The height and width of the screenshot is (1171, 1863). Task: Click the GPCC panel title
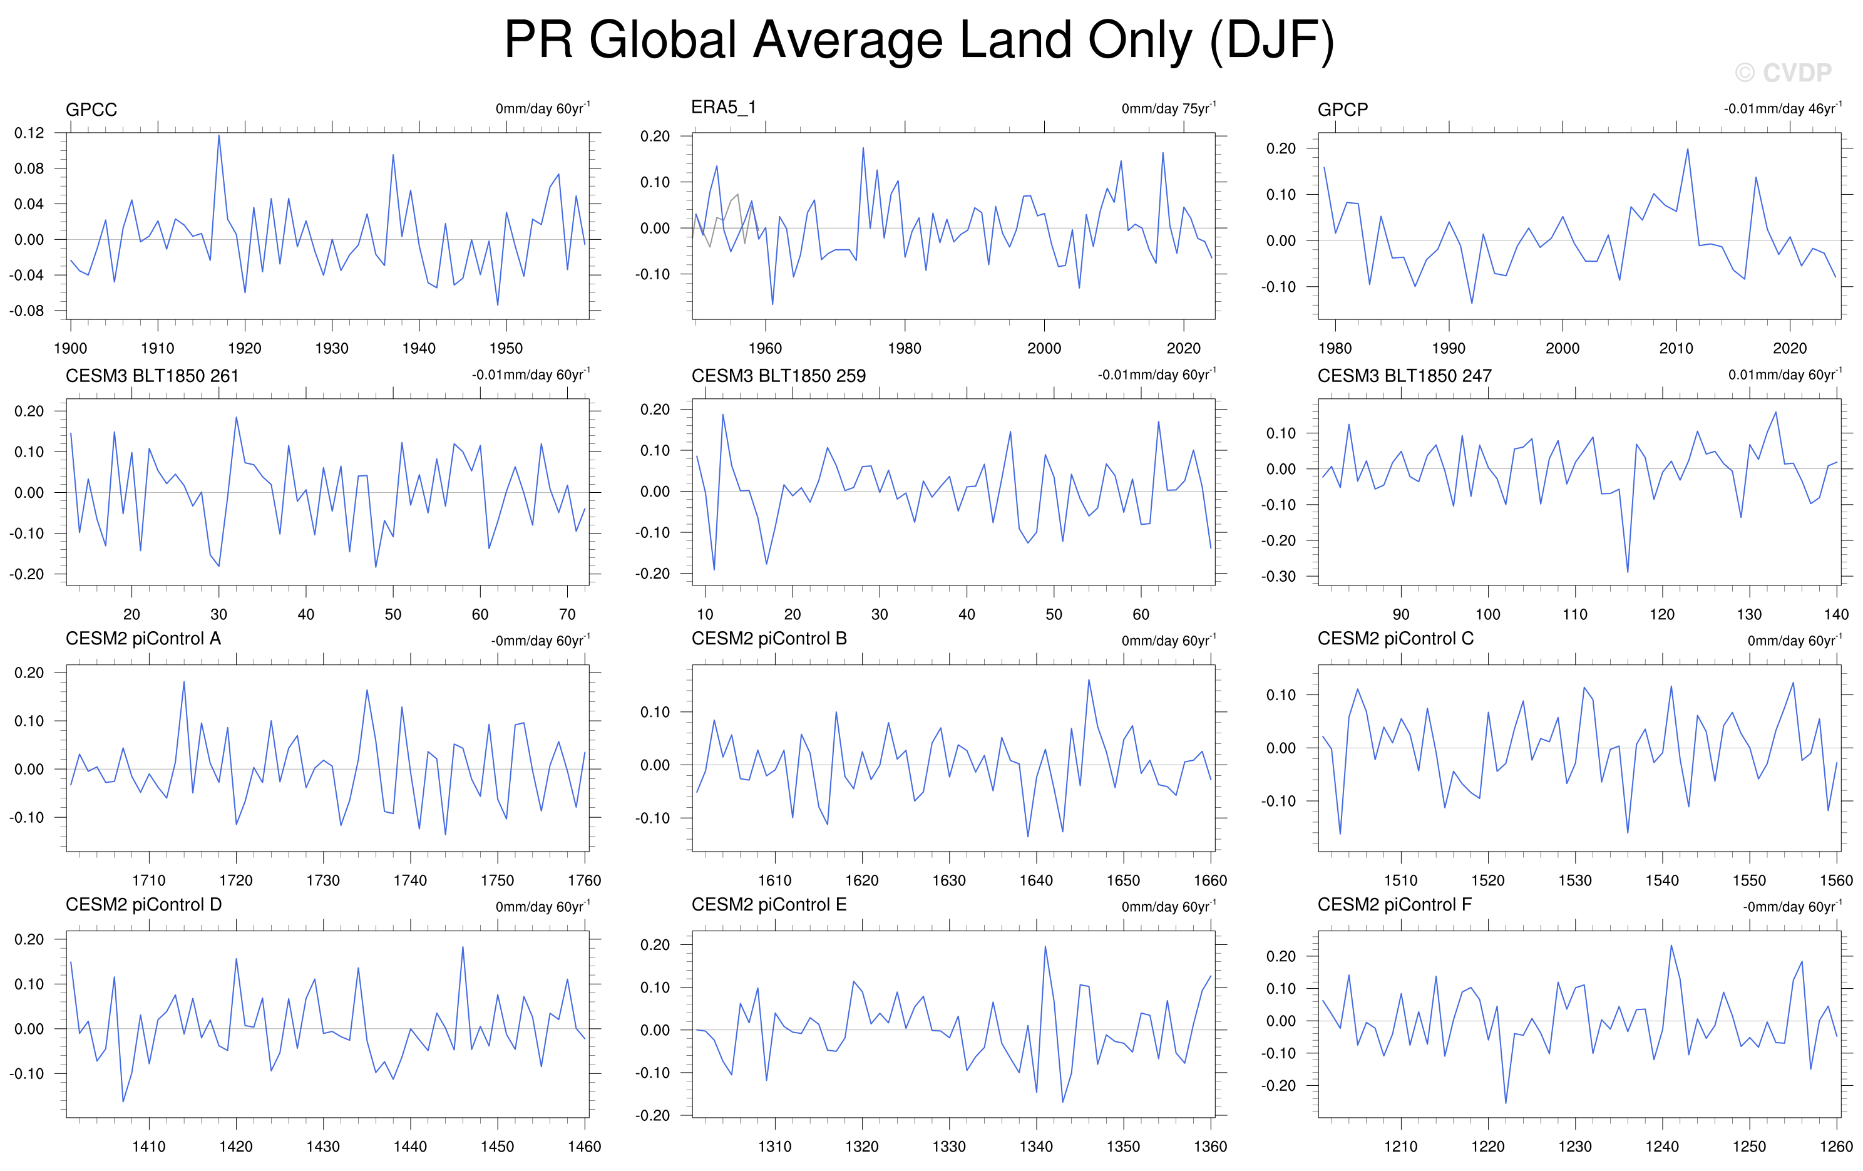[x=91, y=110]
